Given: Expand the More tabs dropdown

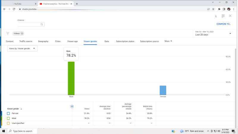Looking at the screenshot, I should coord(168,41).
